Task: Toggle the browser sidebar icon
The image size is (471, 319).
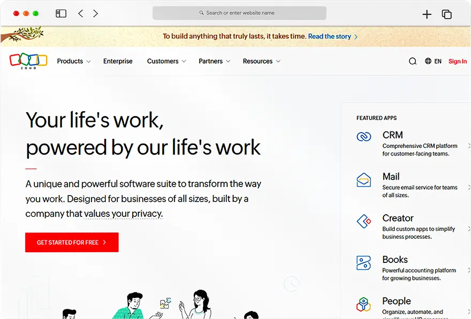Action: pyautogui.click(x=61, y=13)
